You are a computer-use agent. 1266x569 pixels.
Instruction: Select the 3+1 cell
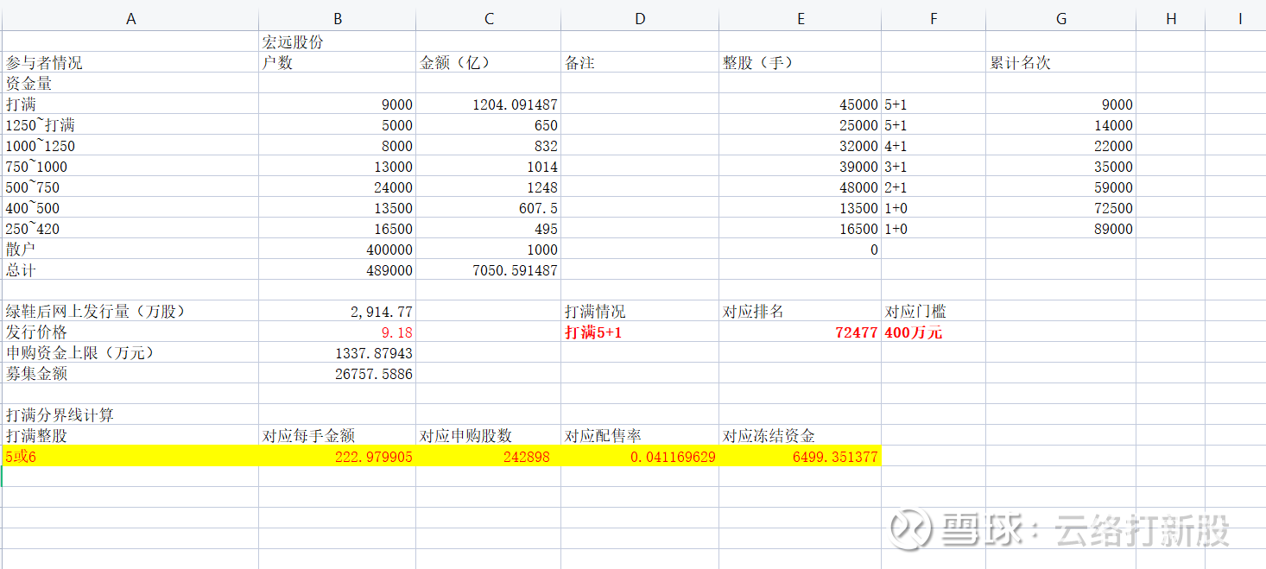click(934, 166)
